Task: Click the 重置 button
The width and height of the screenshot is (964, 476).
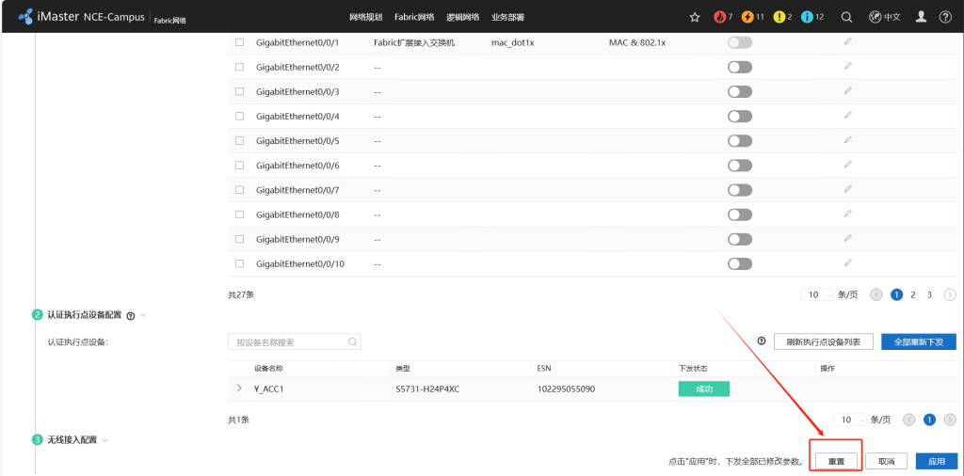Action: pos(836,461)
